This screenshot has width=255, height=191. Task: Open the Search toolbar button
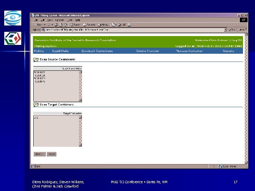[75, 25]
